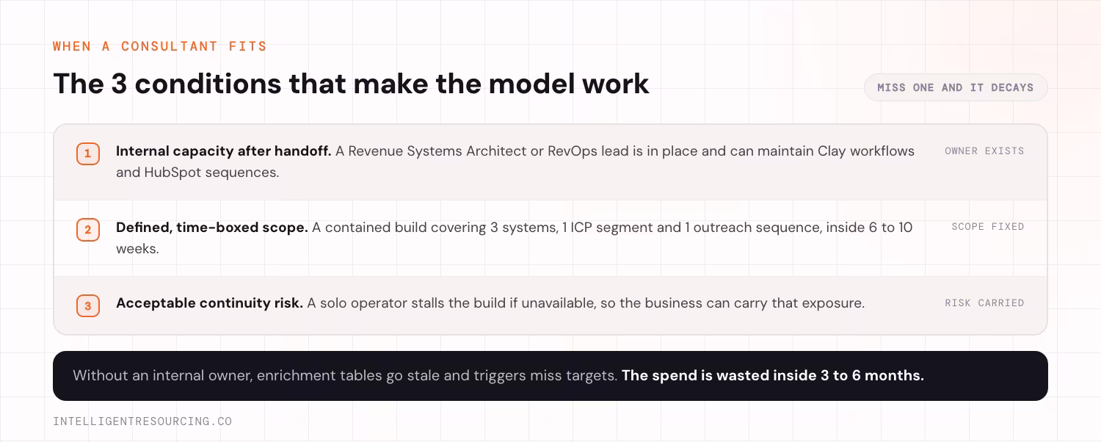Click the 'and HubSpot sequences.' line

click(x=197, y=174)
